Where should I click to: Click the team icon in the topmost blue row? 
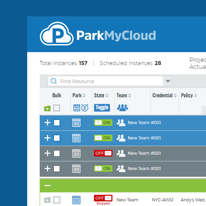point(121,122)
